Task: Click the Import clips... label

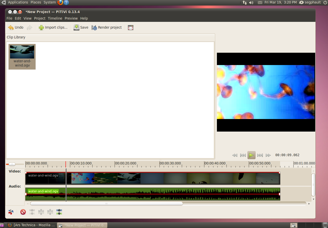Action: click(56, 28)
